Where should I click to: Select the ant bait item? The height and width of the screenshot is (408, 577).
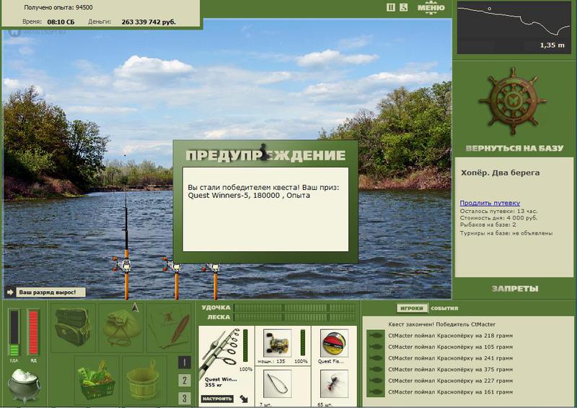pos(333,384)
